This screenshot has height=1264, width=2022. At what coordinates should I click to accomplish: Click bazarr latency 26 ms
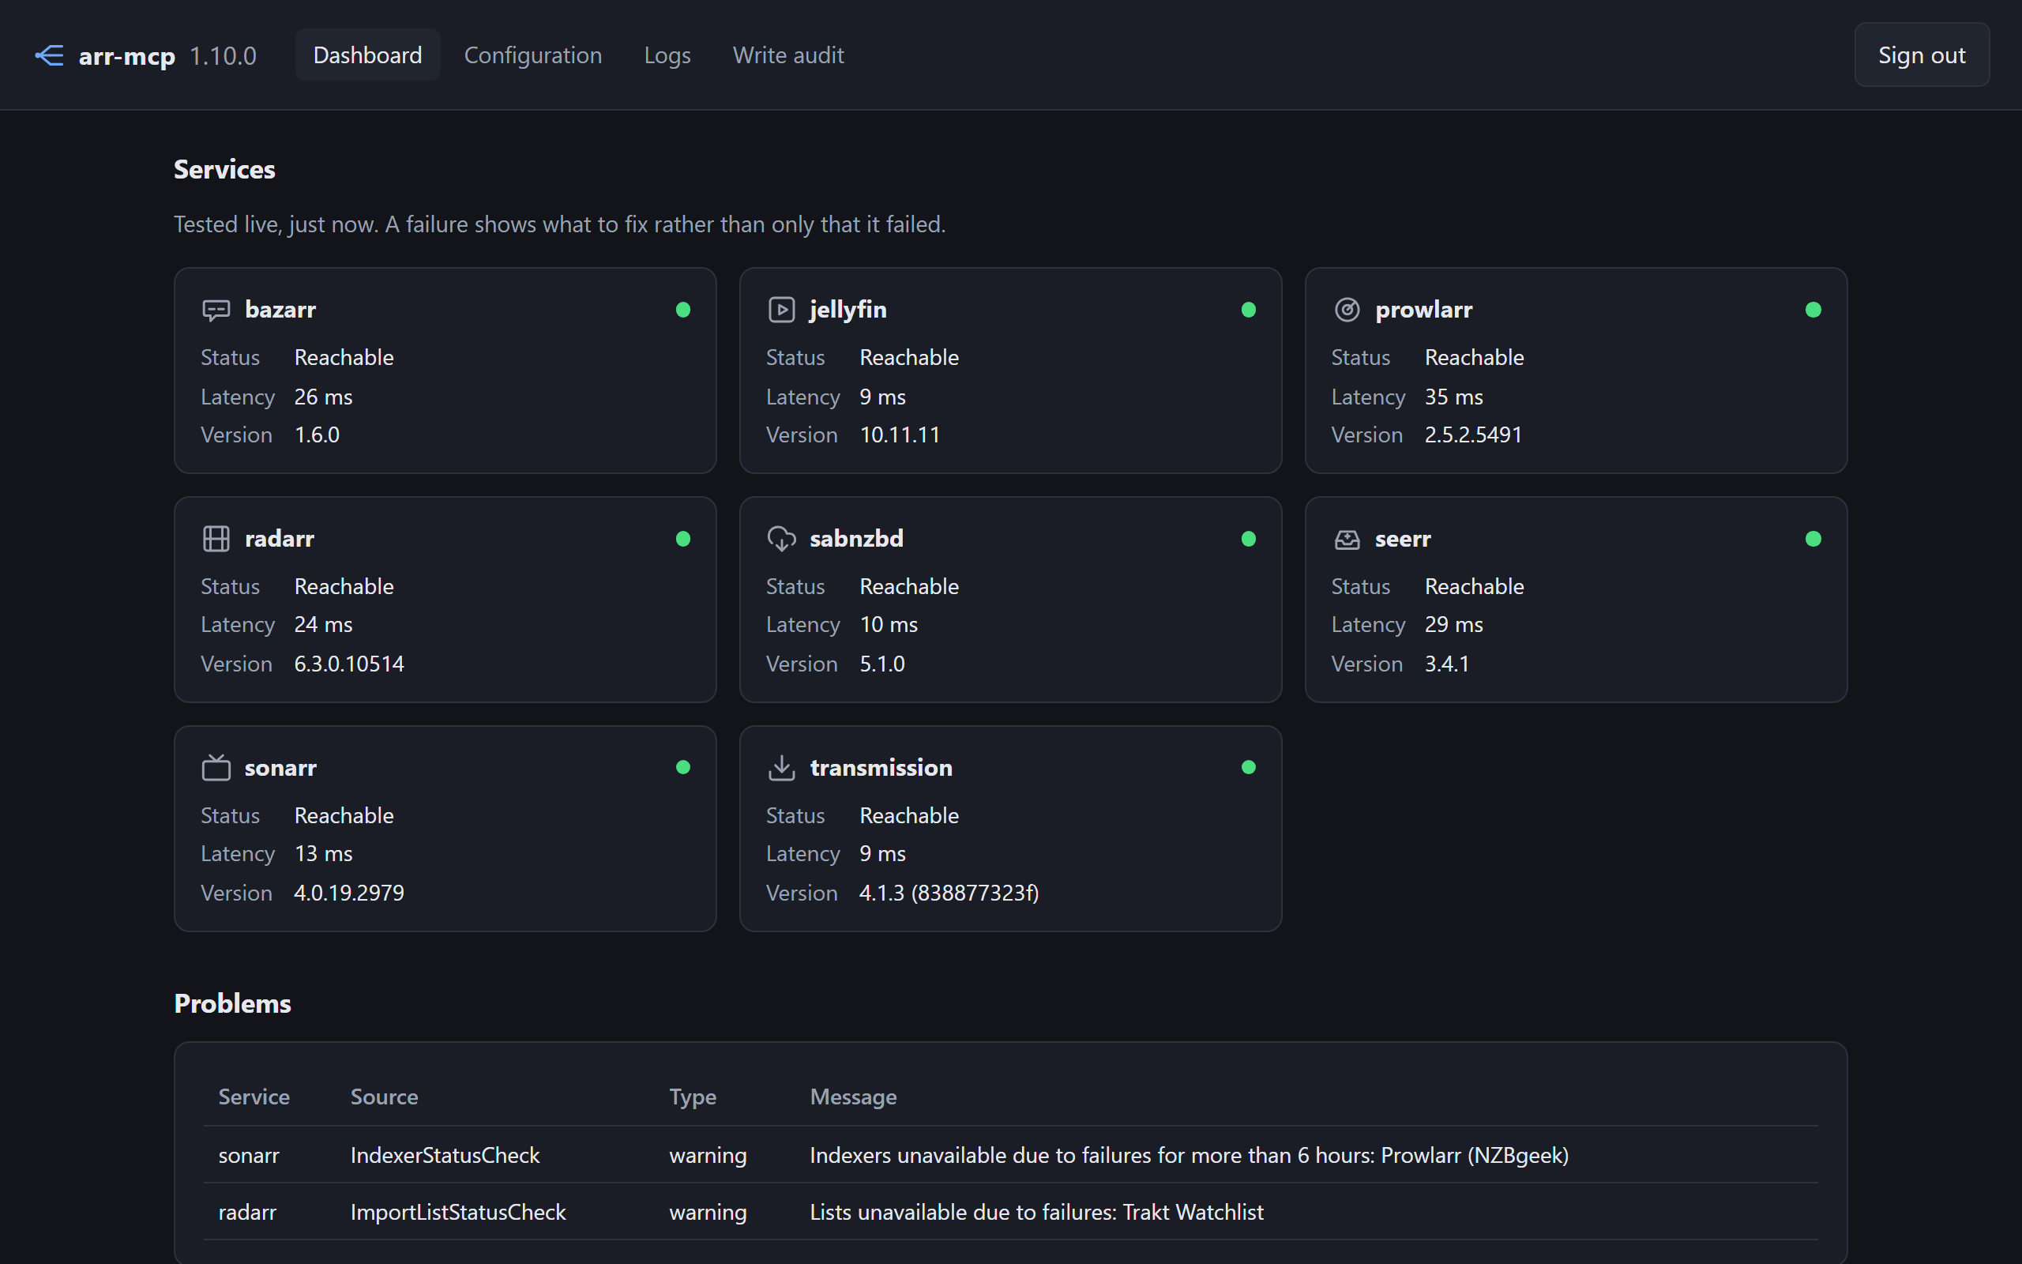click(x=323, y=397)
